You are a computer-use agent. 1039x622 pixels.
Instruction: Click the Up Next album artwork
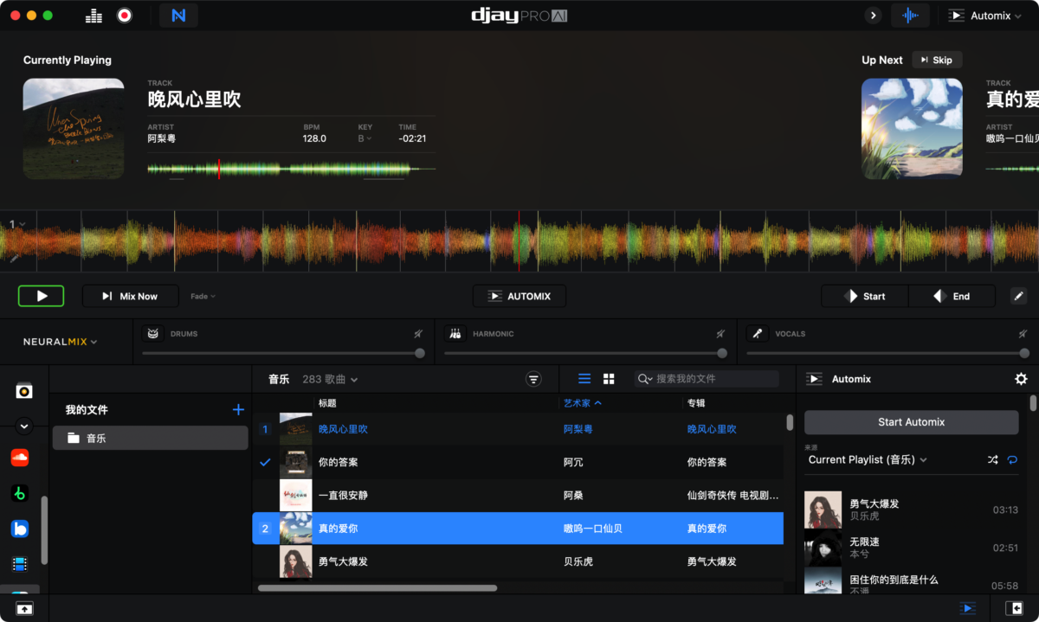tap(912, 129)
